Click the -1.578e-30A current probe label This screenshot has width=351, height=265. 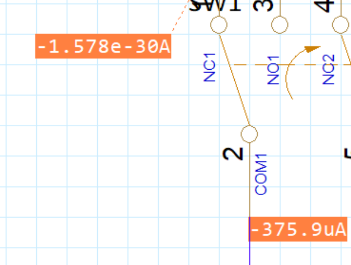(103, 46)
